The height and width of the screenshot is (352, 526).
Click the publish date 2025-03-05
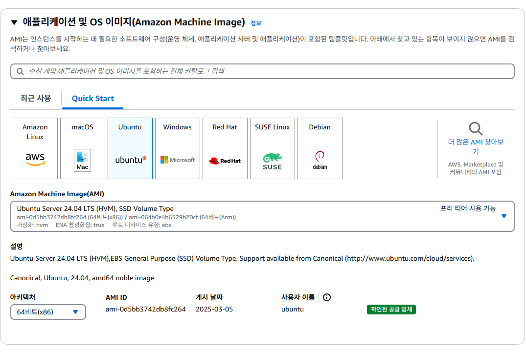pyautogui.click(x=214, y=309)
